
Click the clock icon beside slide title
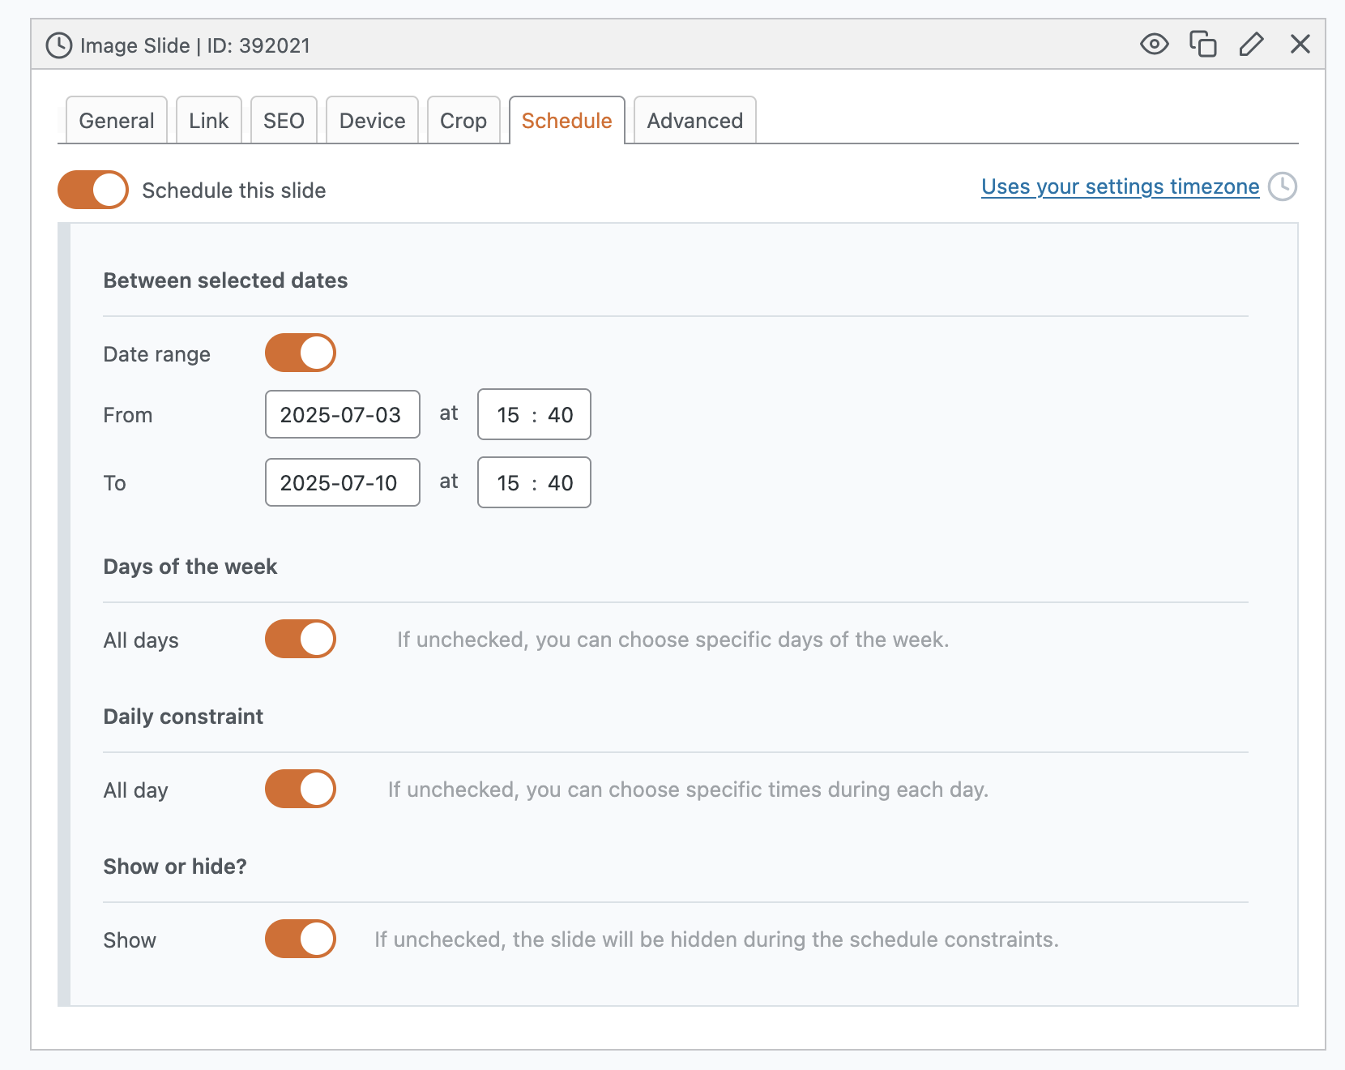[x=59, y=45]
